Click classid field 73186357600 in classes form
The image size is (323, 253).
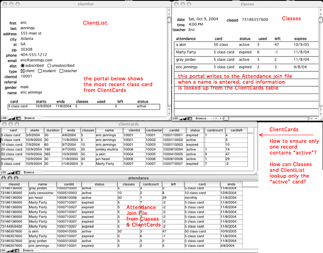pos(255,20)
